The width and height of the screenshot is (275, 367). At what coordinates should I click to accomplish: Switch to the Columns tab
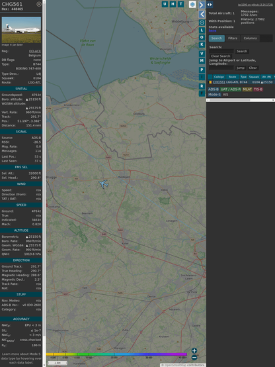(250, 38)
